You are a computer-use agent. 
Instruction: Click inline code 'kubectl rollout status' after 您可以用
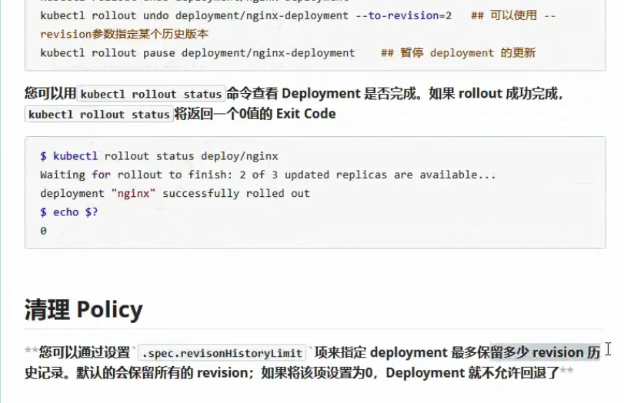pyautogui.click(x=151, y=94)
